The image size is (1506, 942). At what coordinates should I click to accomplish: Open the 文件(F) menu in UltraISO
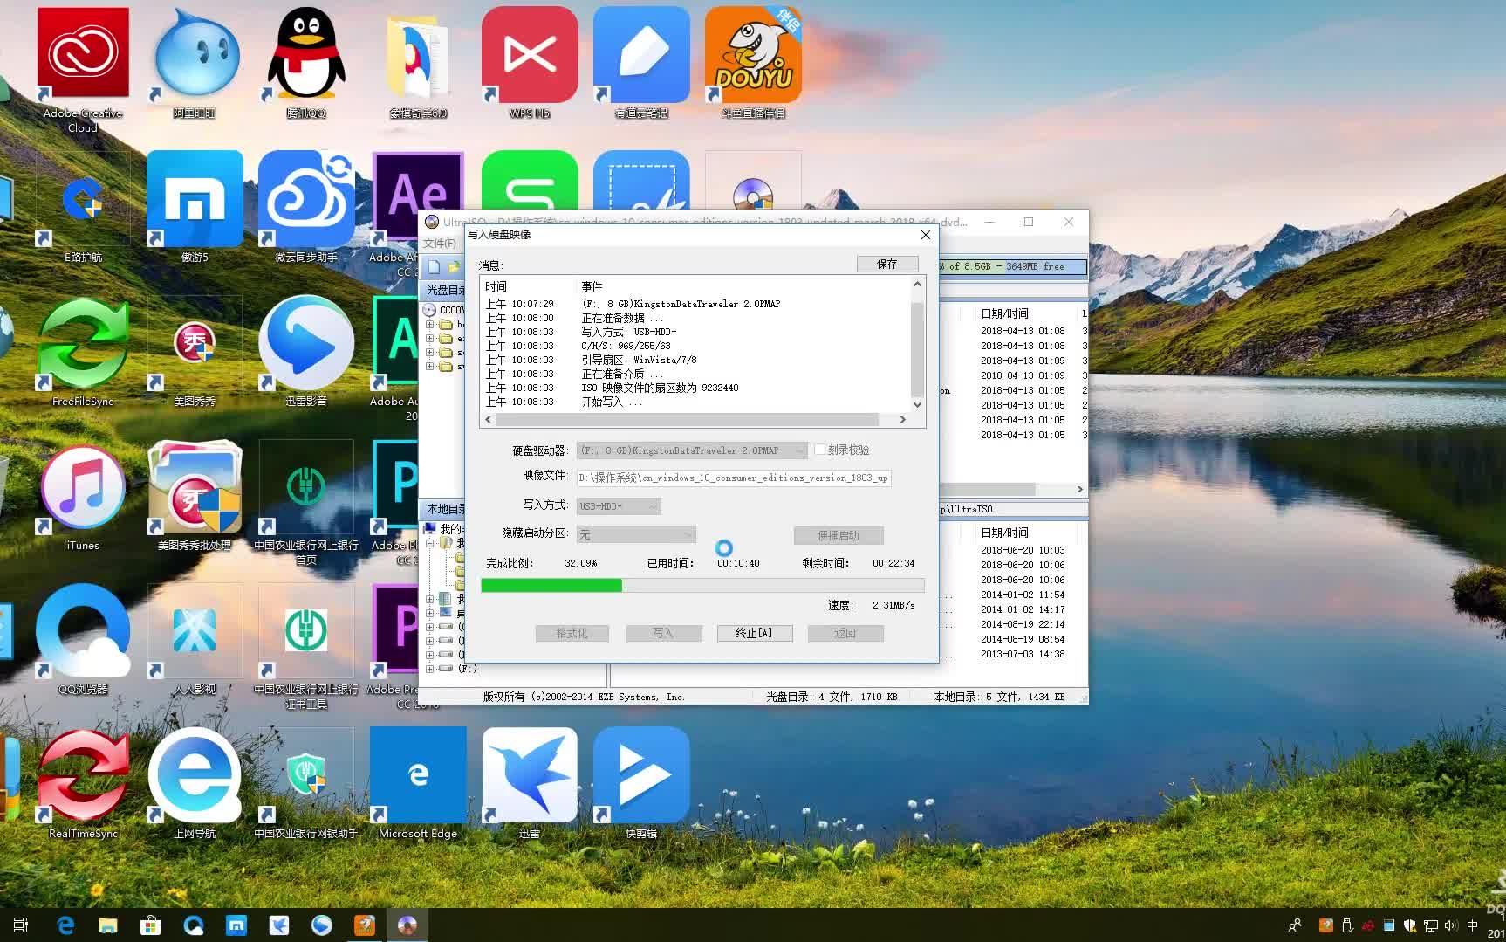[x=440, y=244]
